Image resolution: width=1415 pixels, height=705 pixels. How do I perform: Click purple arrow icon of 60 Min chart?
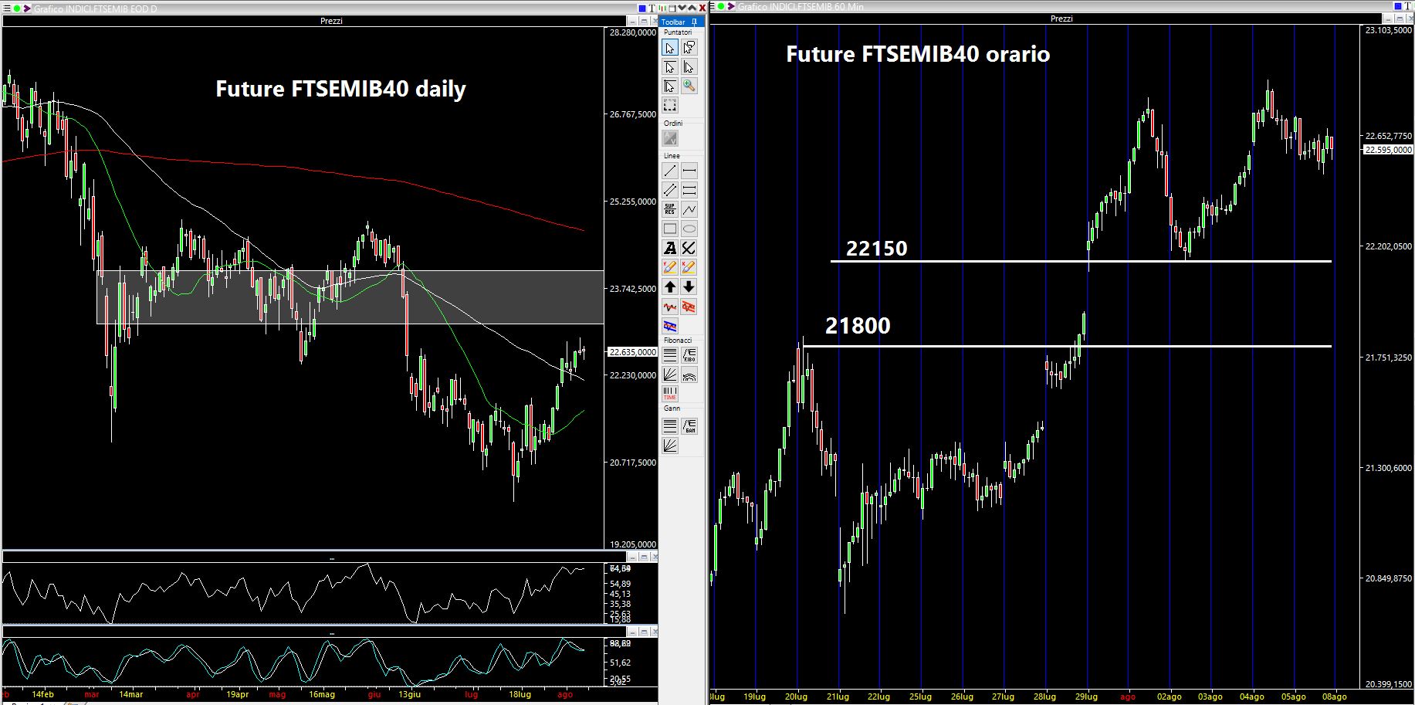(x=730, y=6)
